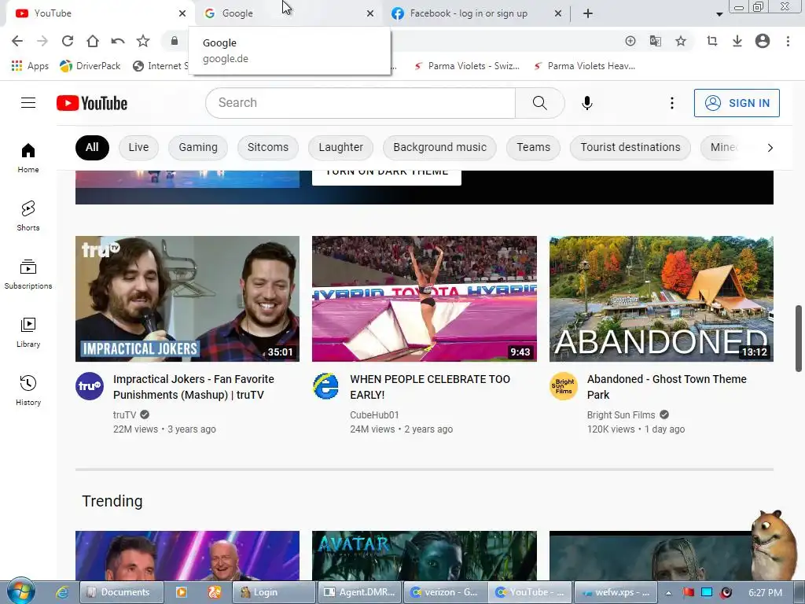Select the Background music chip
Viewport: 805px width, 604px height.
pyautogui.click(x=440, y=147)
